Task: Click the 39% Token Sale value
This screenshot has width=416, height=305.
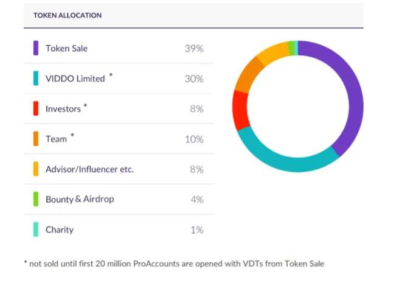Action: tap(194, 48)
